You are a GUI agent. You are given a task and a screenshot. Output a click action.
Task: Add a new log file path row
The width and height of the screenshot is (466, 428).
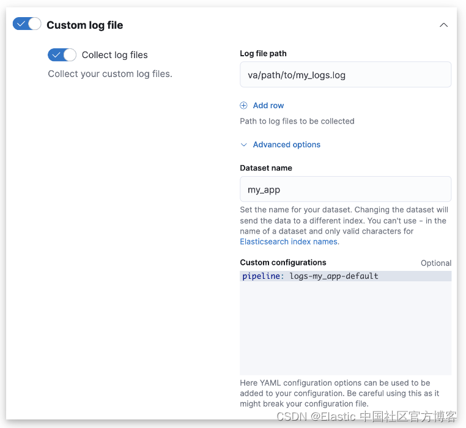point(268,105)
